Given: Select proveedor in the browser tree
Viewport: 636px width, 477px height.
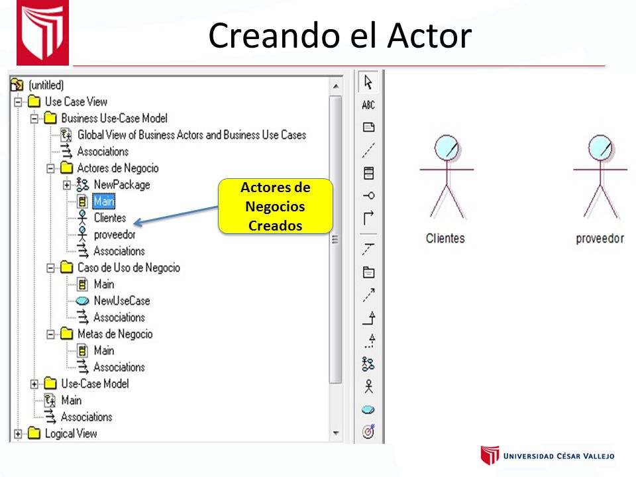Looking at the screenshot, I should point(115,235).
